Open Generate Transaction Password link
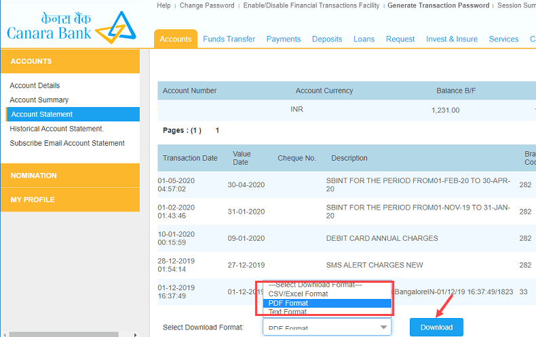Viewport: 536px width, 337px height. 438,5
